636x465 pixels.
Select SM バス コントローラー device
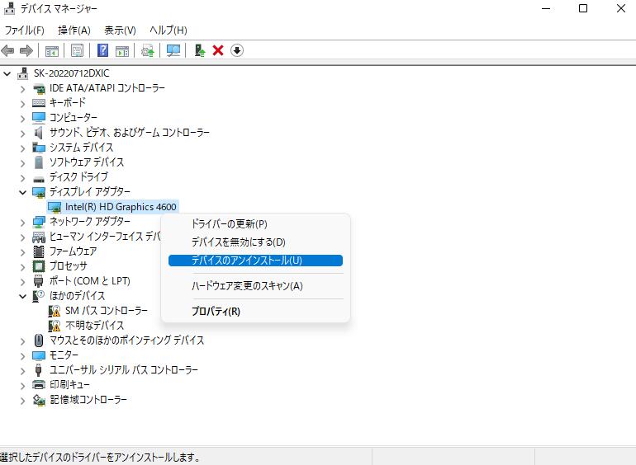pyautogui.click(x=106, y=311)
